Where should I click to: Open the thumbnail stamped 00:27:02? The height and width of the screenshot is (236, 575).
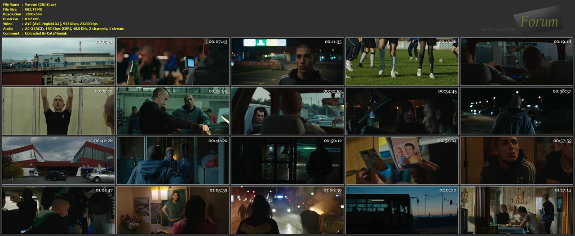(x=173, y=111)
